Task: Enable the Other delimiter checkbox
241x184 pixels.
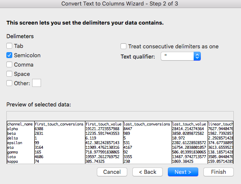Action: point(9,83)
